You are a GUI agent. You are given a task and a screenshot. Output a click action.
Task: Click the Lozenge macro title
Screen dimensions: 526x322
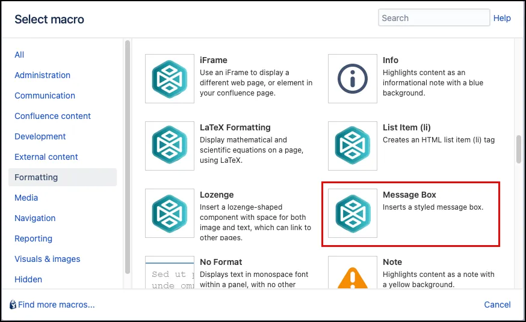click(x=217, y=195)
